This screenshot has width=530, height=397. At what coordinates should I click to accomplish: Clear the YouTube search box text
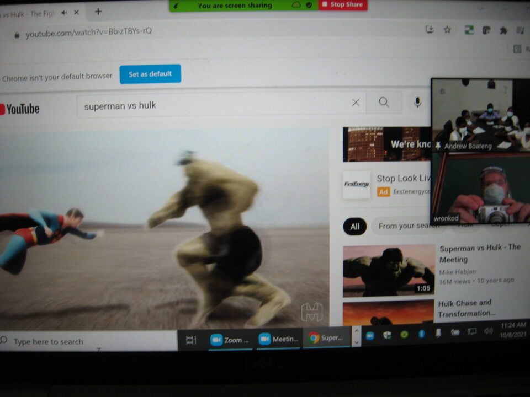[x=356, y=103]
